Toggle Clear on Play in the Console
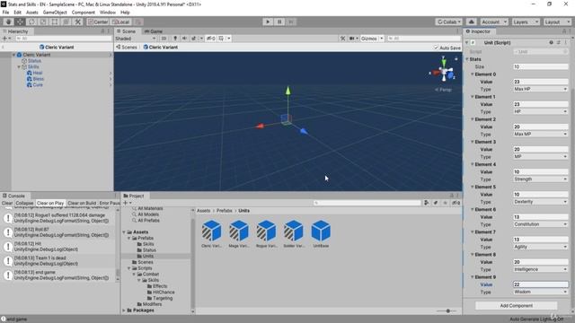Image resolution: width=575 pixels, height=323 pixels. click(50, 203)
